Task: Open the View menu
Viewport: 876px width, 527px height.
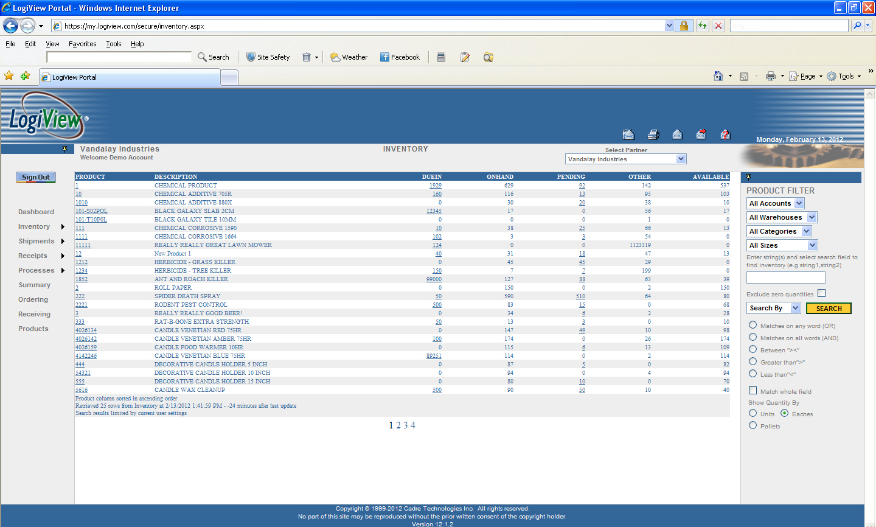Action: (x=52, y=44)
